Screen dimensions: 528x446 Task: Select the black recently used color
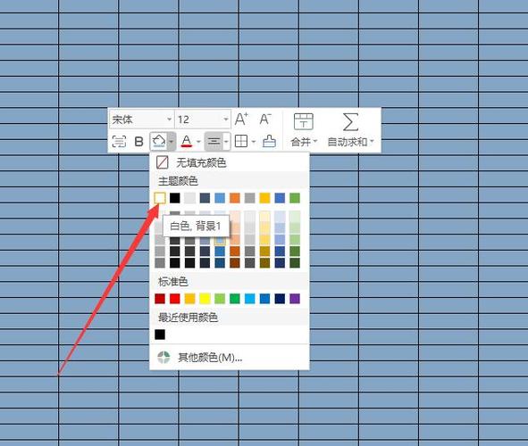160,334
